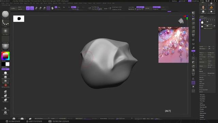Screen dimensions: 218x123
Task: Open the Dots stroke type selector
Action: pyautogui.click(x=5, y=23)
